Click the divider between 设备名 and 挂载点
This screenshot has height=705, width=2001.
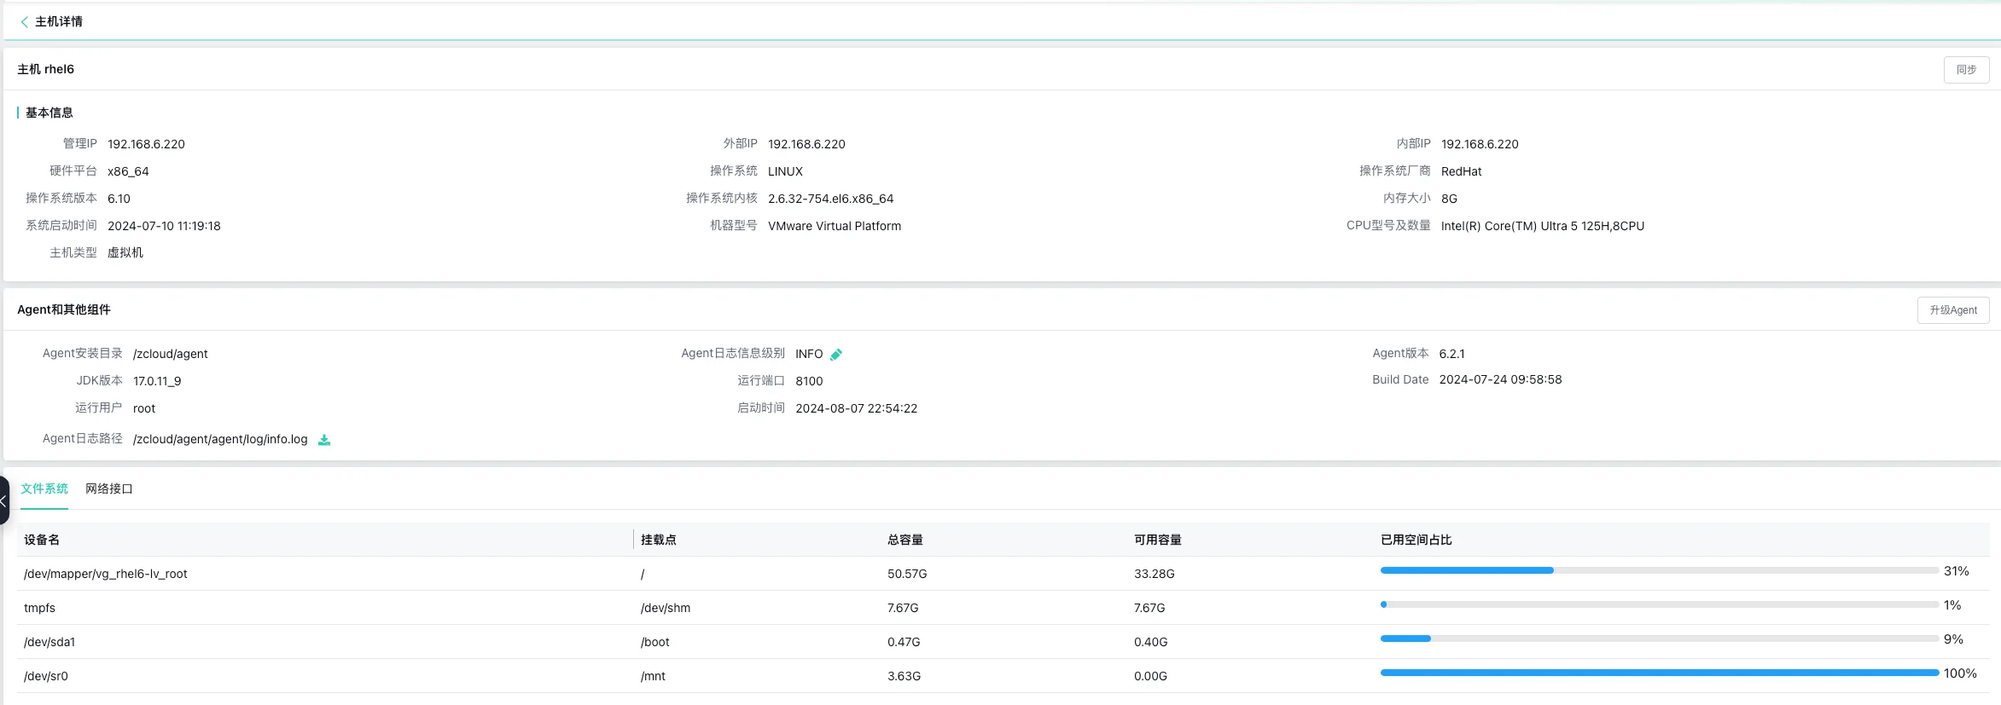tap(633, 540)
